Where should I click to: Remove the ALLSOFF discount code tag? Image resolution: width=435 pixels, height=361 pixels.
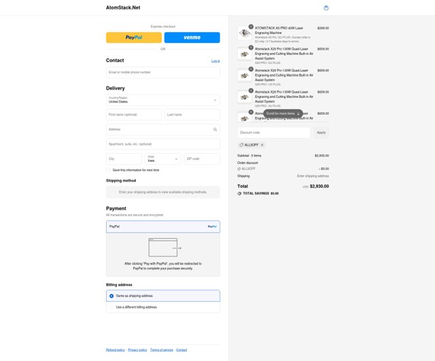tap(262, 145)
